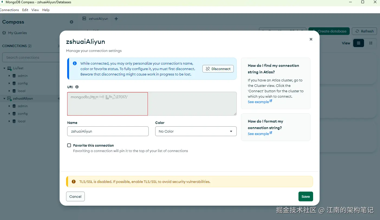
Task: Click the URI info icon
Action: pyautogui.click(x=77, y=87)
